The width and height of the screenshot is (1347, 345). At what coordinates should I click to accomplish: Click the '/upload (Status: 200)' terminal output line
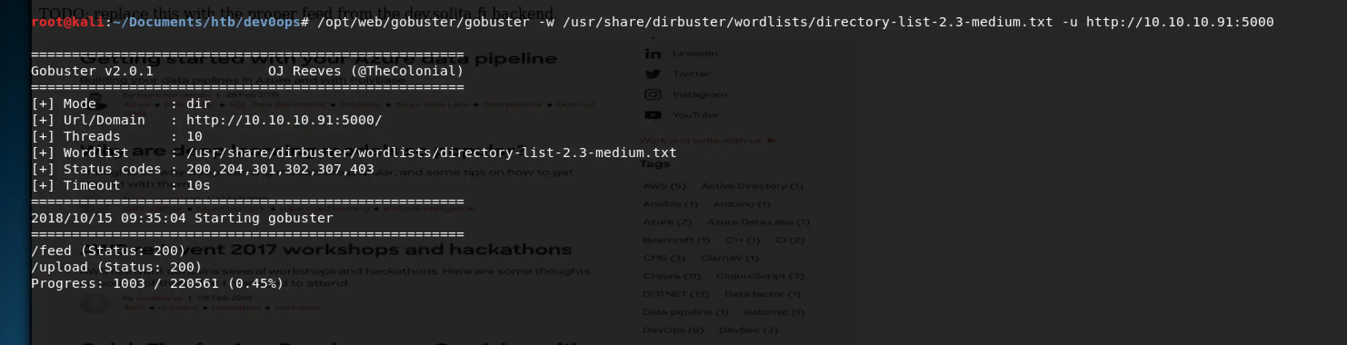point(116,267)
